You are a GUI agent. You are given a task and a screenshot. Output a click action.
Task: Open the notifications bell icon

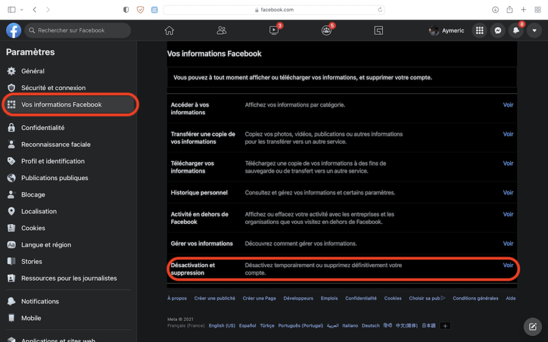click(516, 30)
